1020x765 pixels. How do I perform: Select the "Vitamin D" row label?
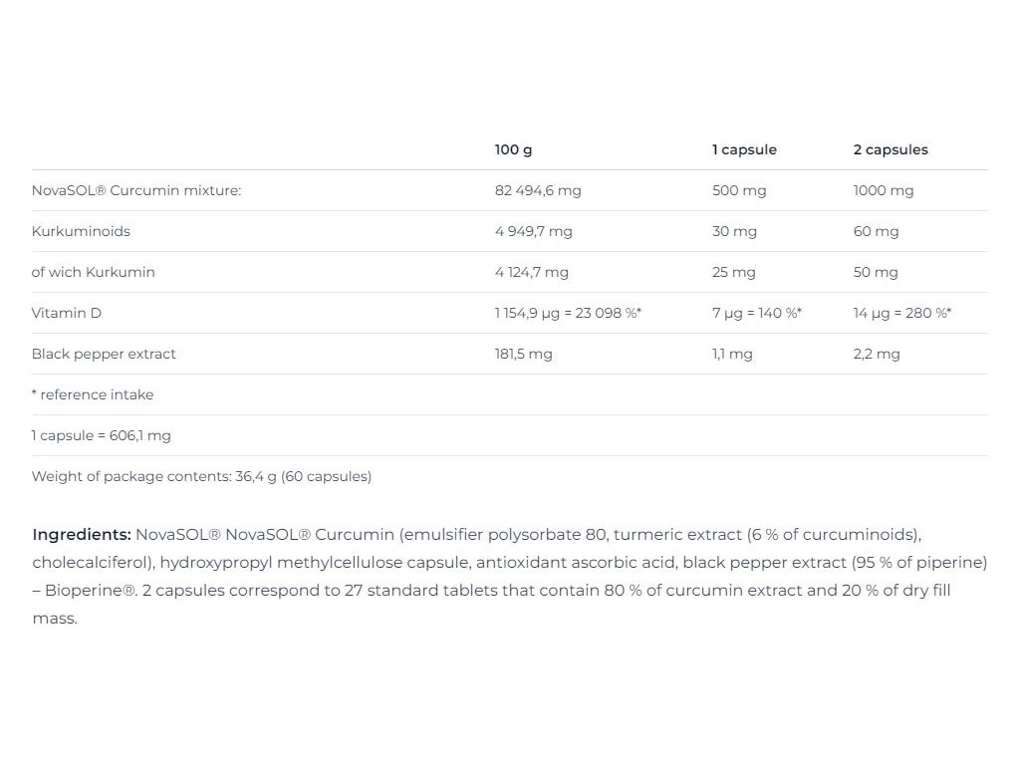pyautogui.click(x=66, y=313)
